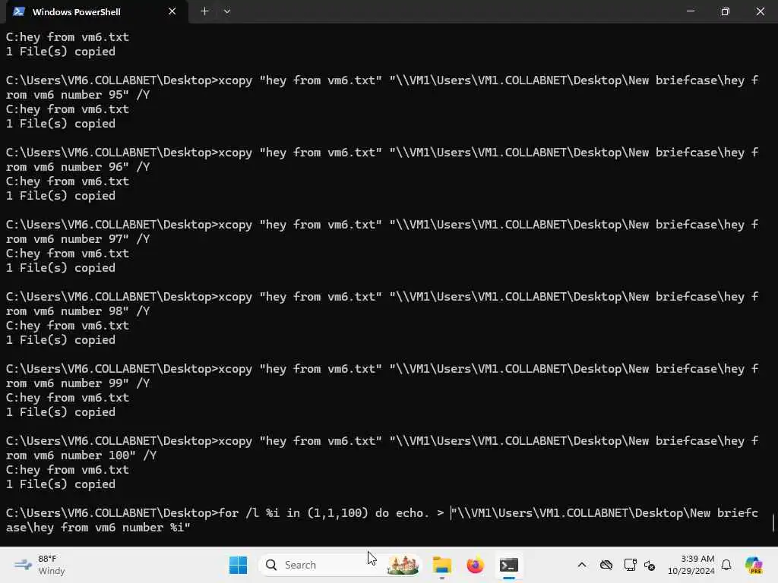This screenshot has width=778, height=583.
Task: Click the xcopy line for number 95
Action: click(x=382, y=80)
